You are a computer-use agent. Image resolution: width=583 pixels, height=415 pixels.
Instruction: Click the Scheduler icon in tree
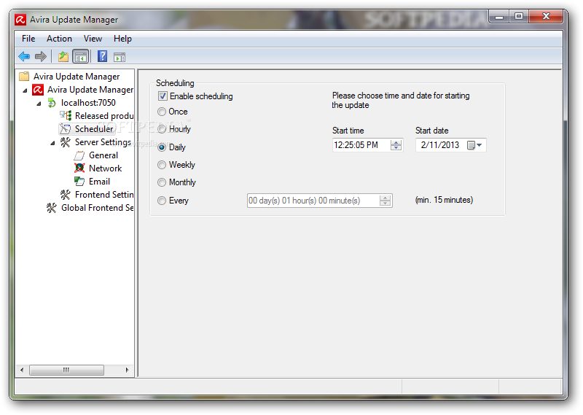[66, 129]
